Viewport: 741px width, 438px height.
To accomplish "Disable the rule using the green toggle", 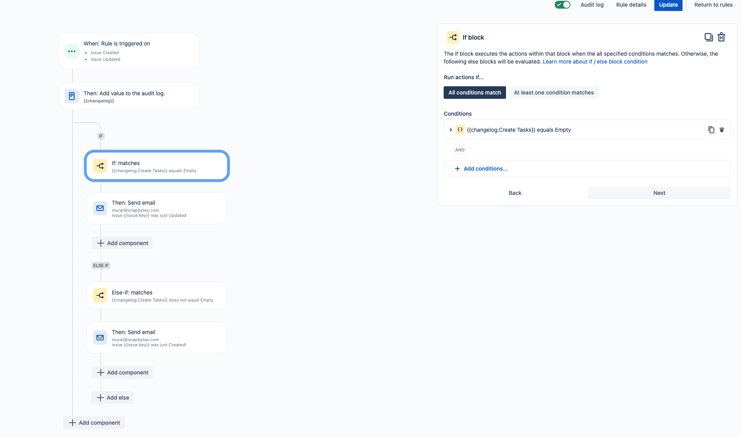I will click(562, 5).
